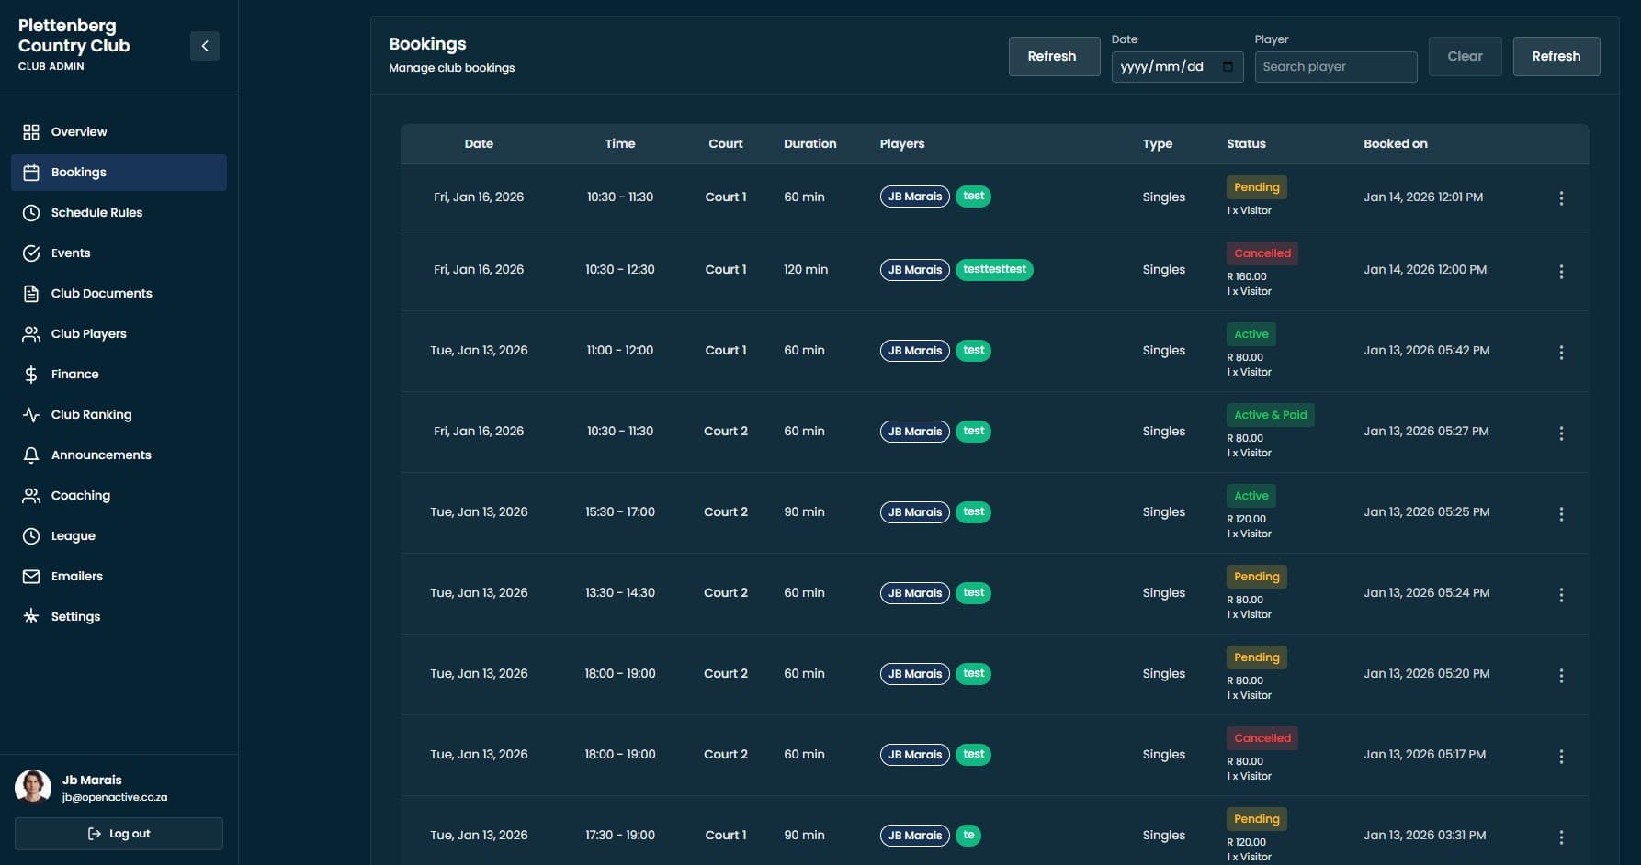Image resolution: width=1641 pixels, height=865 pixels.
Task: Open the Settings menu item
Action: pyautogui.click(x=75, y=617)
